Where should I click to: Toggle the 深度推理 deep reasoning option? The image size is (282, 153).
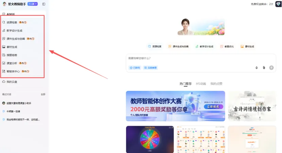click(x=151, y=68)
